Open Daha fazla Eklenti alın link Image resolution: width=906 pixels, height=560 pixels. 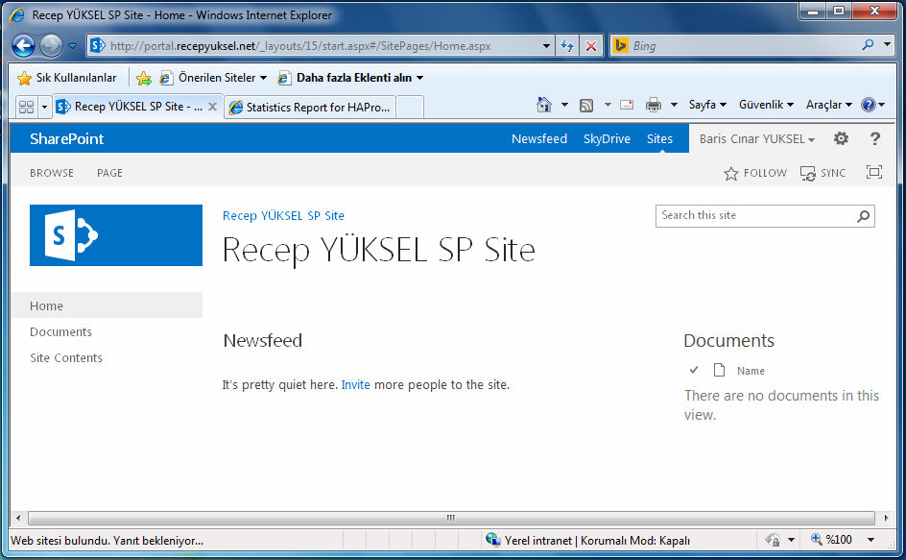point(350,78)
